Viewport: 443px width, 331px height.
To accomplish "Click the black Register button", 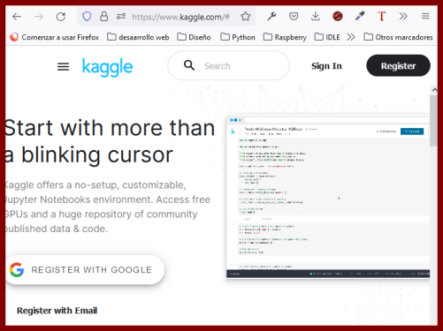I will tap(398, 65).
